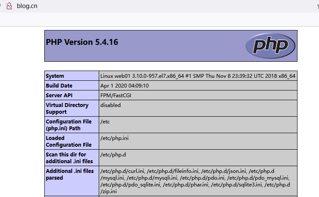Click the PHP Version 5.4.16 heading

[x=82, y=42]
